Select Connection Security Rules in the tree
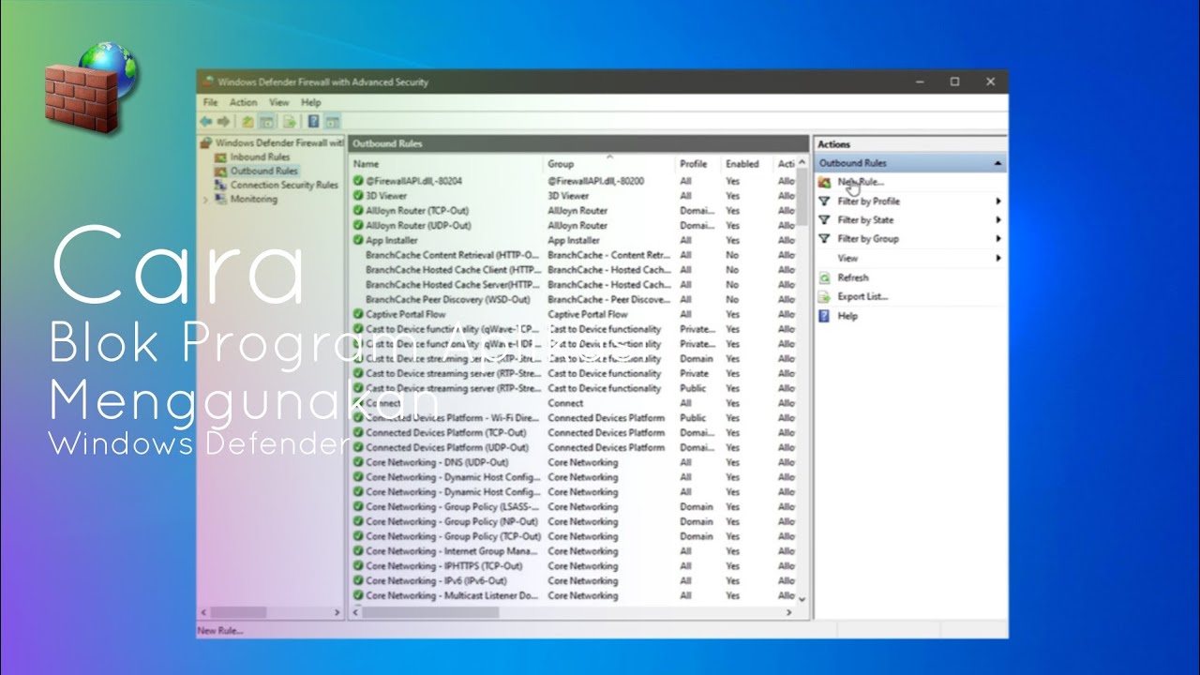 coord(284,185)
